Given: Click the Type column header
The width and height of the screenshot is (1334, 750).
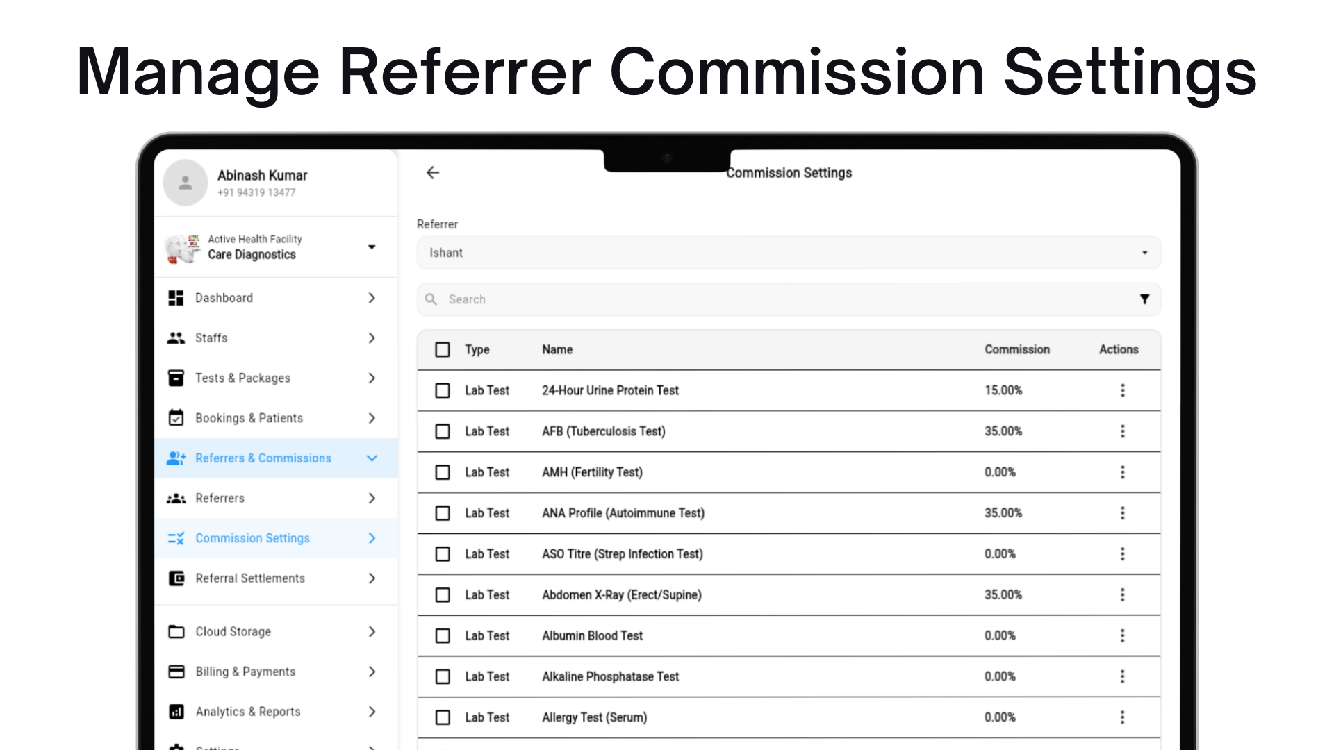Looking at the screenshot, I should click(x=477, y=349).
